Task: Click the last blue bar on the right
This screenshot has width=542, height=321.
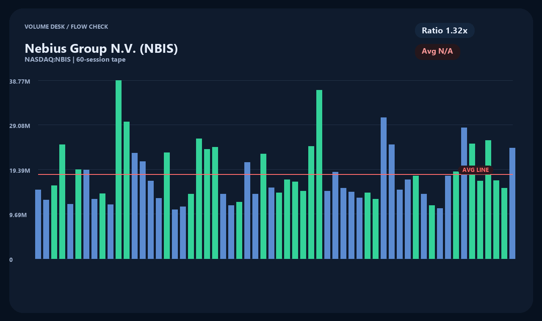Action: pyautogui.click(x=512, y=203)
